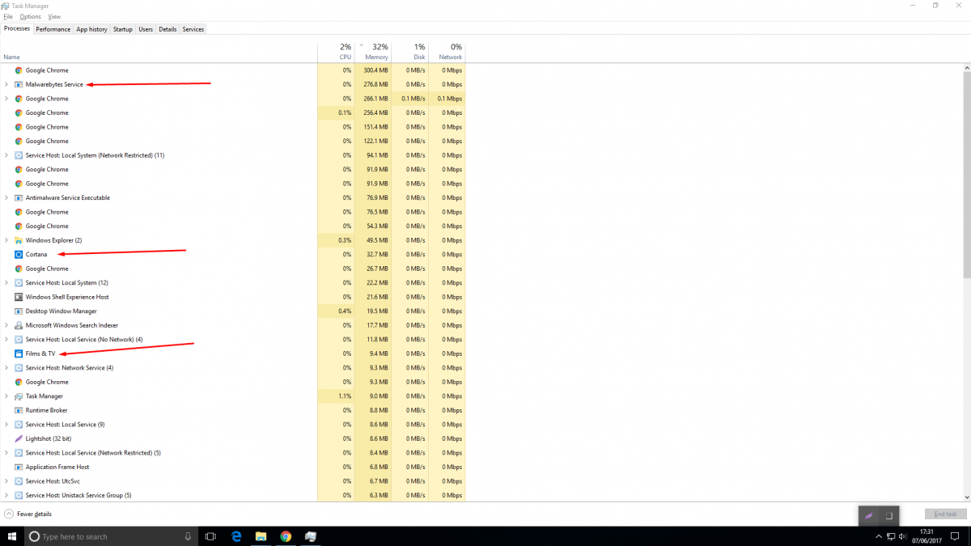Click the Microsoft Windows Search Indexer icon
The width and height of the screenshot is (971, 546).
click(x=19, y=325)
